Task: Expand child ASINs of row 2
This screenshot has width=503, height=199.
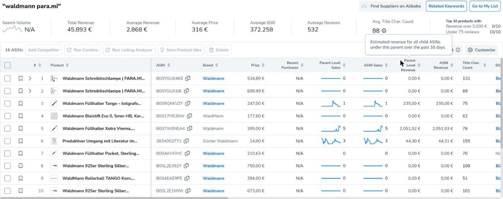Action: pyautogui.click(x=30, y=91)
